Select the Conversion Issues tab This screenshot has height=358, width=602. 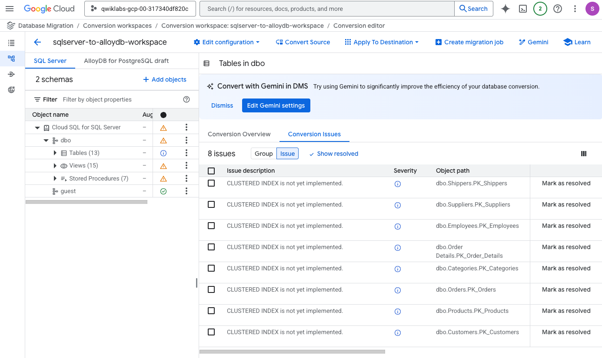(314, 134)
